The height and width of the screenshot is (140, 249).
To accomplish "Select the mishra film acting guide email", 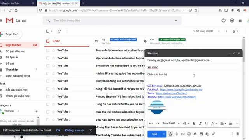I will pyautogui.click(x=47, y=73).
